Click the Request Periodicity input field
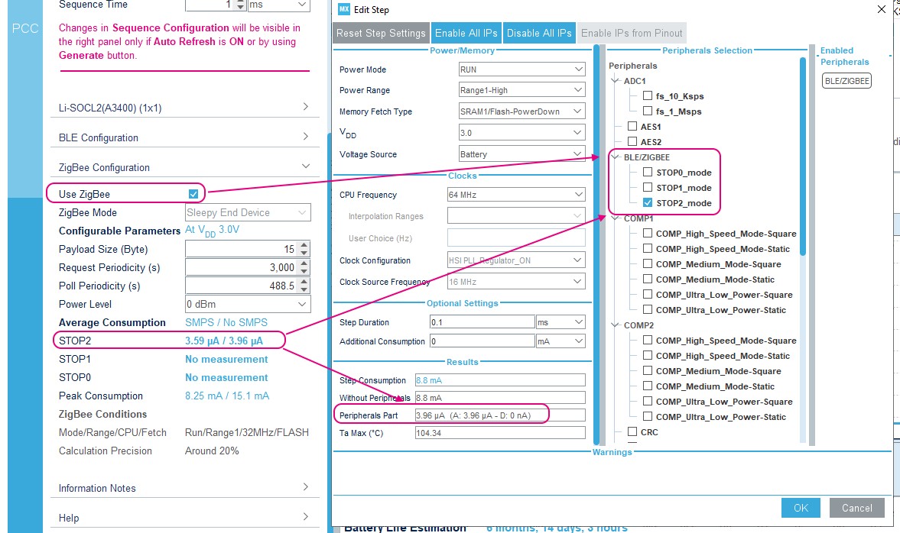 tap(242, 268)
